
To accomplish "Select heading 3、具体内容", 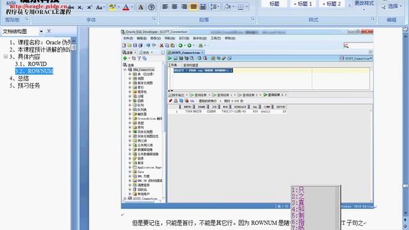I will pos(25,57).
